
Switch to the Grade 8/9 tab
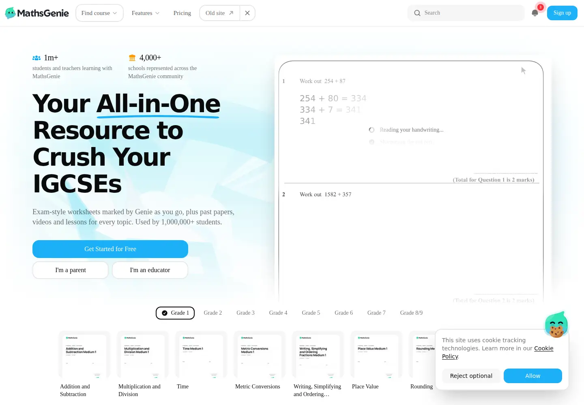tap(411, 313)
